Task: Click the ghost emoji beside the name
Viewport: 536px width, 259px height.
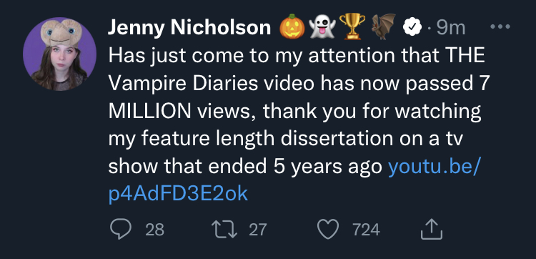Action: coord(322,26)
